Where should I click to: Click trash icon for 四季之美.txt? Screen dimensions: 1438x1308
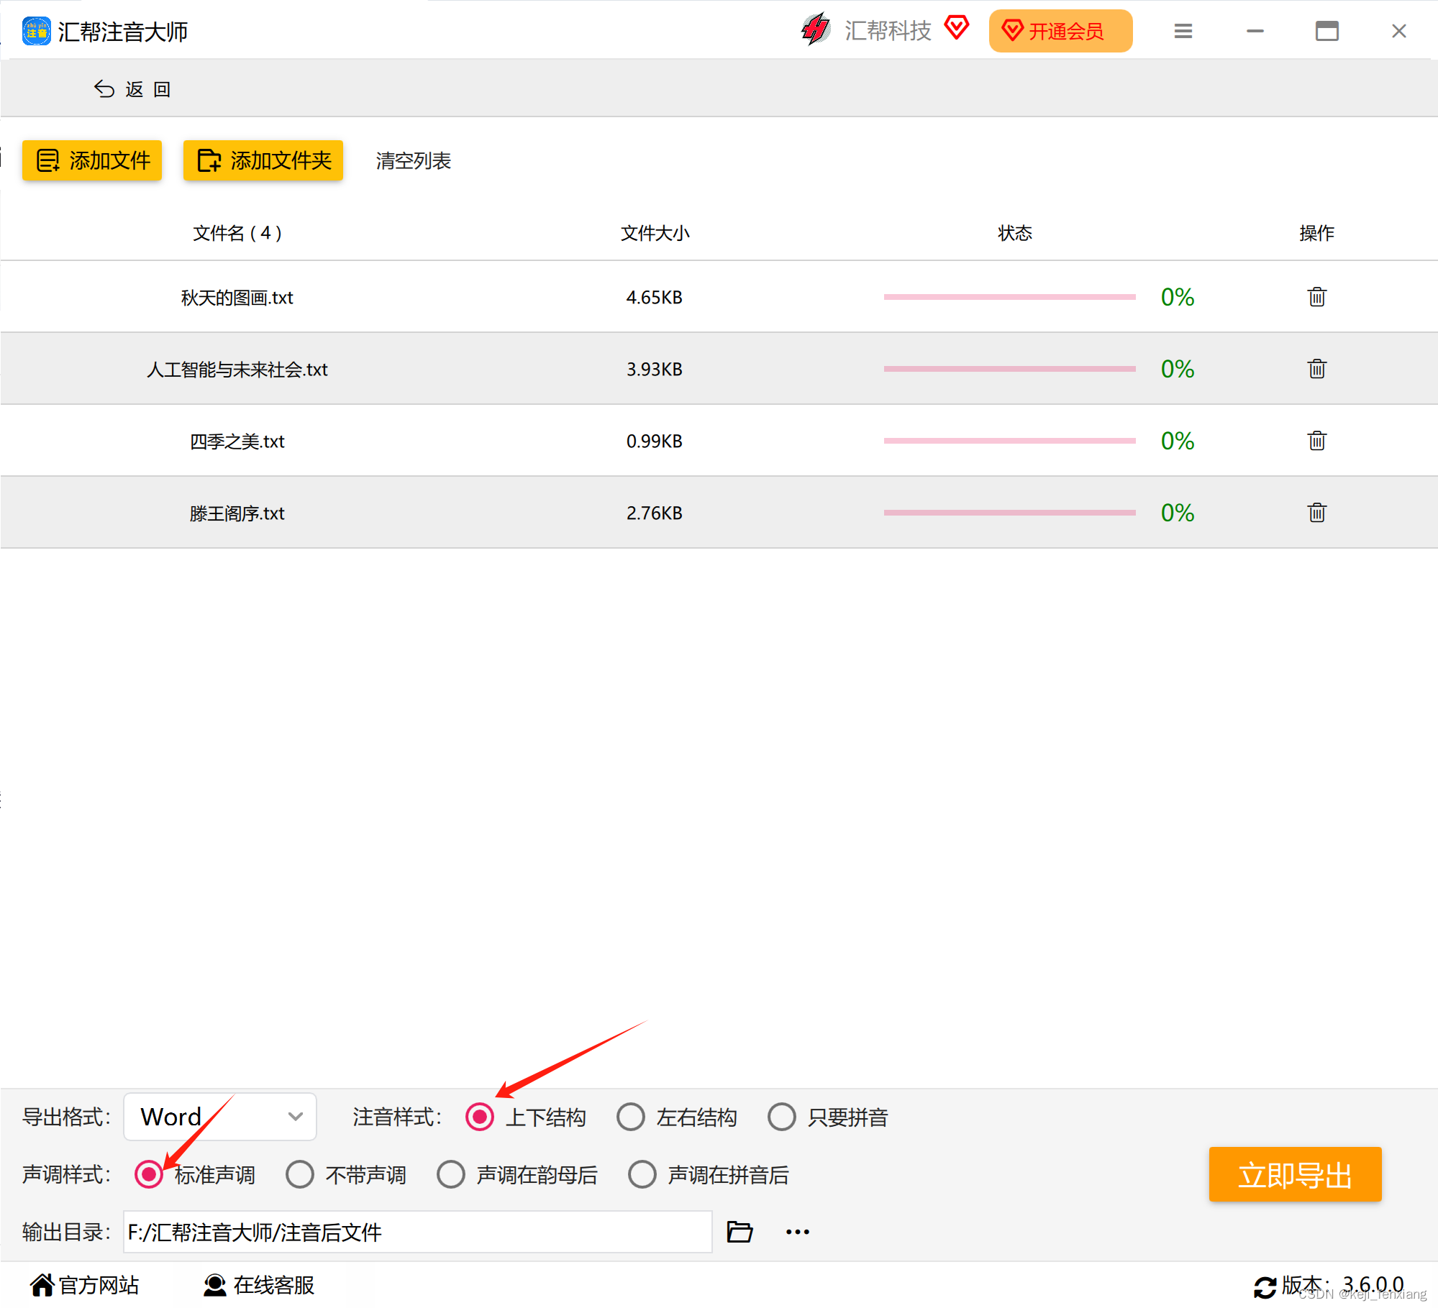coord(1316,441)
